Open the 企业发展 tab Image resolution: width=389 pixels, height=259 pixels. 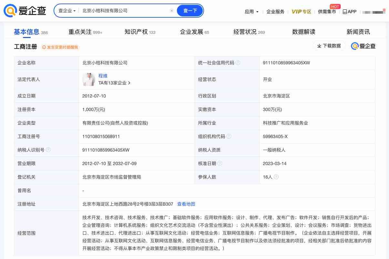pyautogui.click(x=194, y=32)
